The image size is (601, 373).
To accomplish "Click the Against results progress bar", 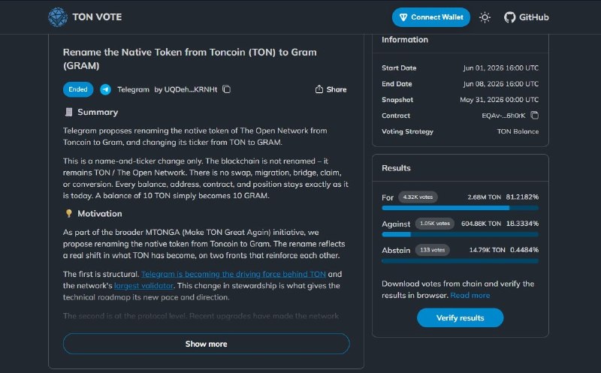I will click(460, 234).
